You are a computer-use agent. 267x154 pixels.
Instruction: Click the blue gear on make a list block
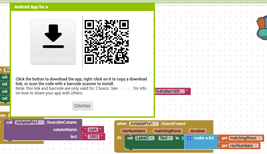pos(189,138)
